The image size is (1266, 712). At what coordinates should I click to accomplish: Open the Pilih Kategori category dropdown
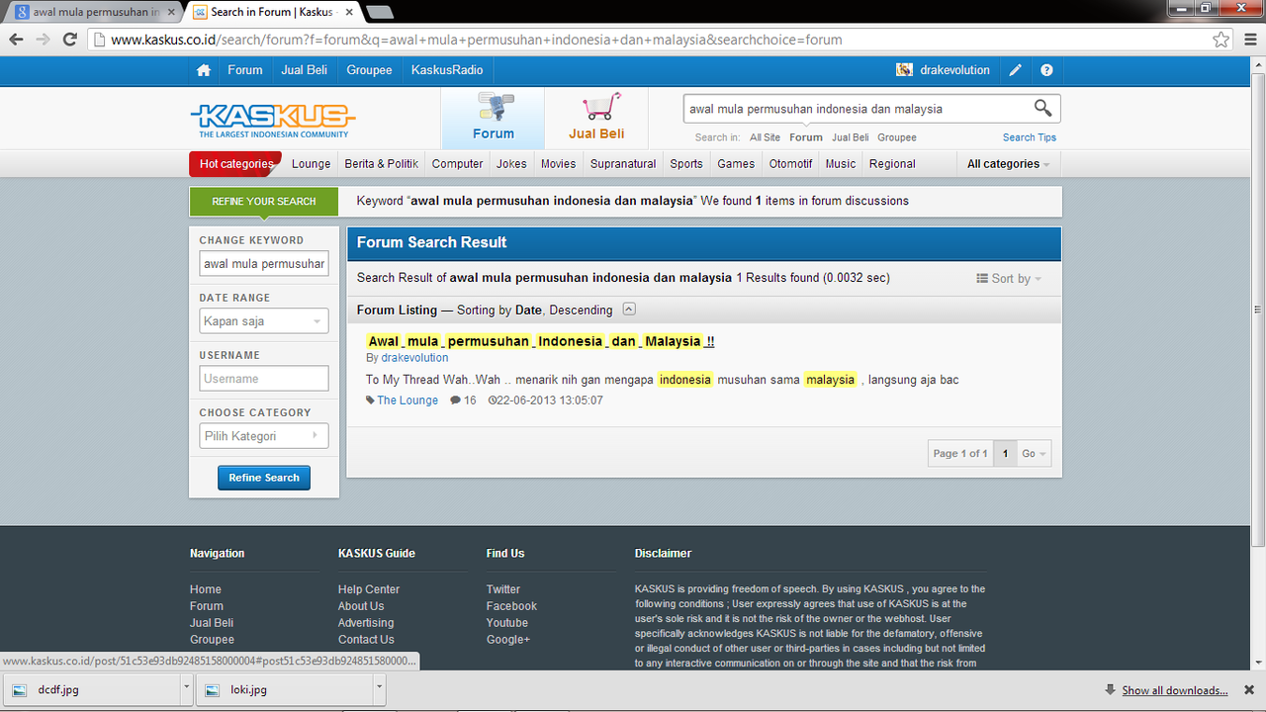pyautogui.click(x=264, y=436)
